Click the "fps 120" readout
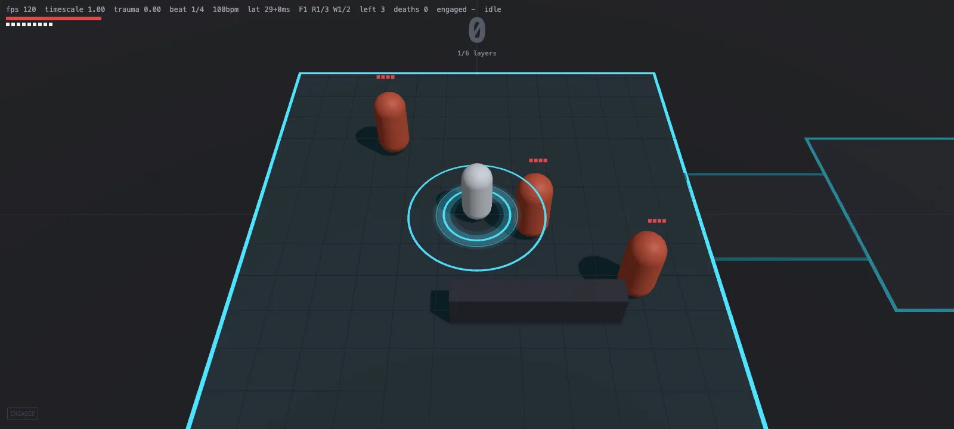The image size is (954, 429). click(21, 10)
